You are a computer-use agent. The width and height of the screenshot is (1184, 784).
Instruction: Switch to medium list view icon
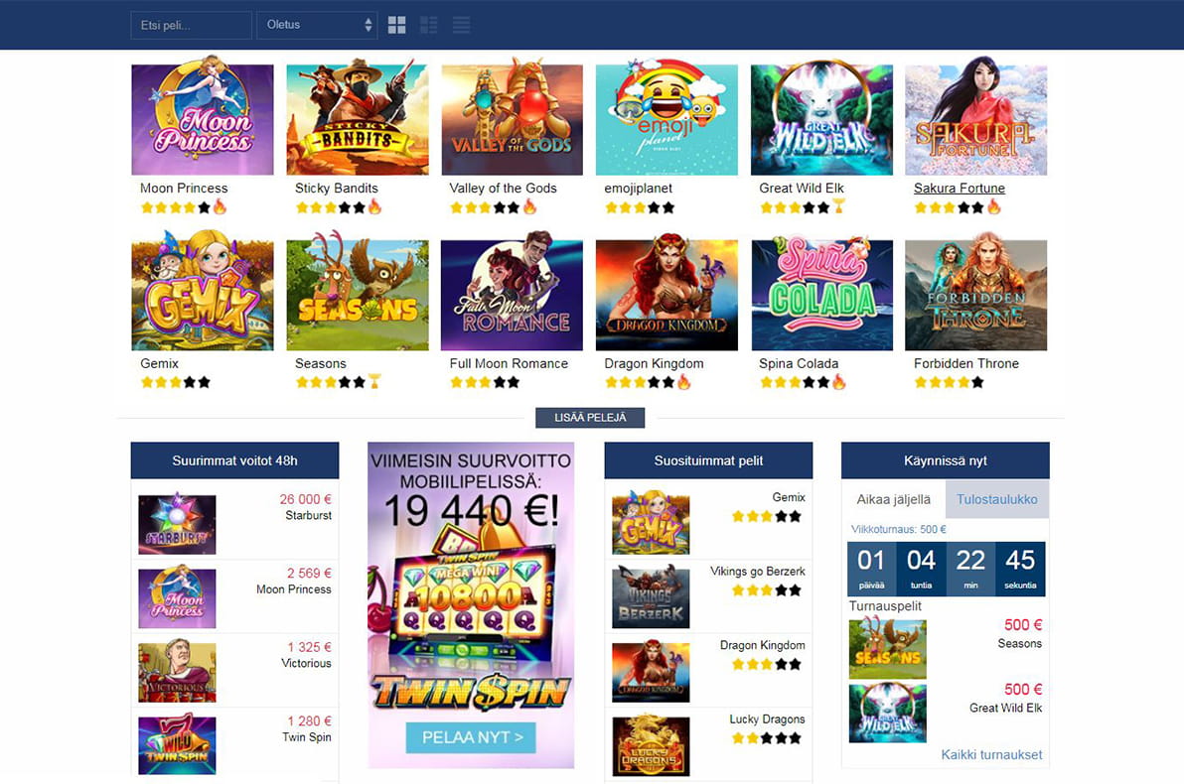click(x=429, y=25)
